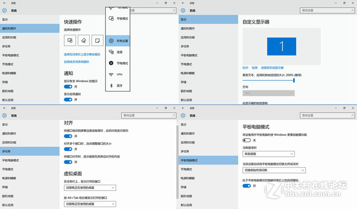The height and width of the screenshot is (209, 357).
Task: Turn off 显示有关 Windows 的提示 toggle
Action: pos(68,87)
